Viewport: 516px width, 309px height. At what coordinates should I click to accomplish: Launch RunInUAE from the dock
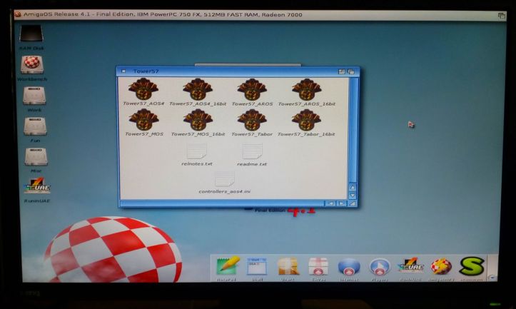tap(410, 267)
